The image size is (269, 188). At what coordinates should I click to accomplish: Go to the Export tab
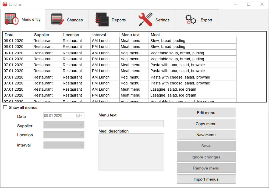pos(197,20)
